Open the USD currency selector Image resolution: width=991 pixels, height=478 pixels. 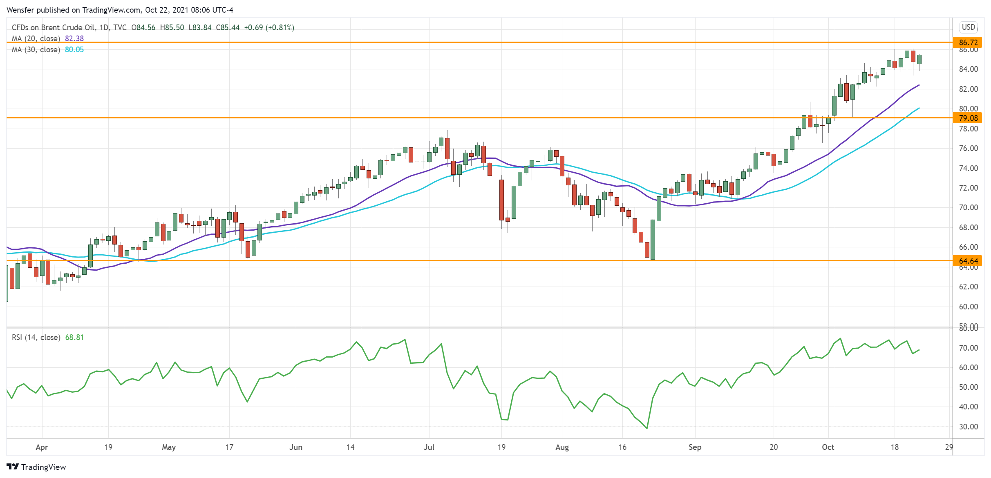968,27
